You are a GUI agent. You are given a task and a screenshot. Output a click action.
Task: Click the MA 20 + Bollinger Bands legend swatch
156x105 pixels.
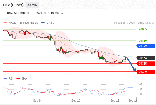click(5, 23)
